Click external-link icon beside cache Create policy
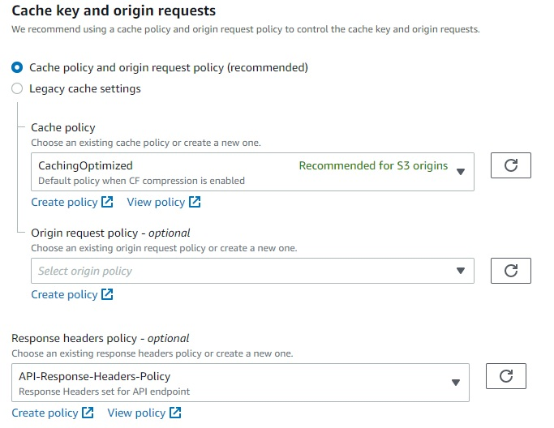Screen dimensions: 554x428 click(107, 202)
